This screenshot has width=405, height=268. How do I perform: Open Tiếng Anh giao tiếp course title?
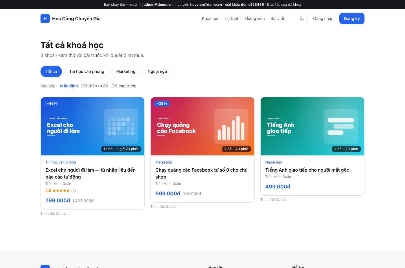(307, 170)
